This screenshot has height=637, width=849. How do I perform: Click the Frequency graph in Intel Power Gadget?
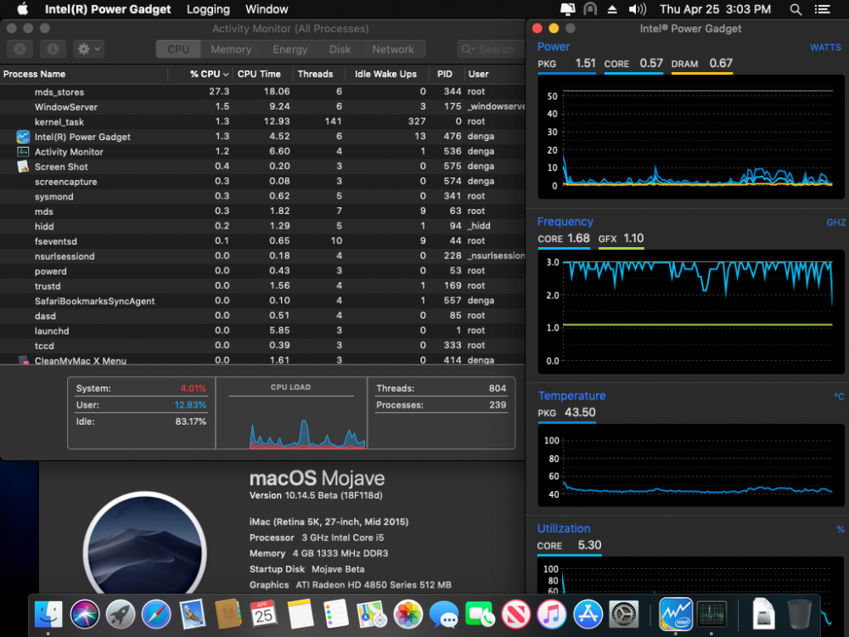tap(691, 312)
